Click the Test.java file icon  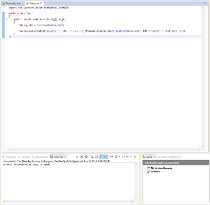tap(27, 3)
